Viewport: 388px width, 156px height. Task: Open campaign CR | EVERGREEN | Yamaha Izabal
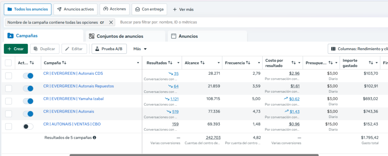[74, 99]
